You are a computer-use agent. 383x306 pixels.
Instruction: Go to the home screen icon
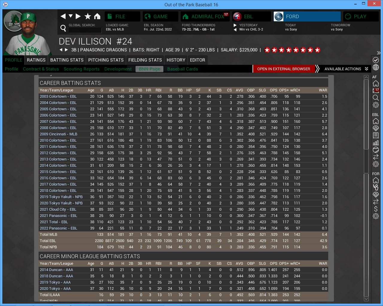pyautogui.click(x=97, y=16)
